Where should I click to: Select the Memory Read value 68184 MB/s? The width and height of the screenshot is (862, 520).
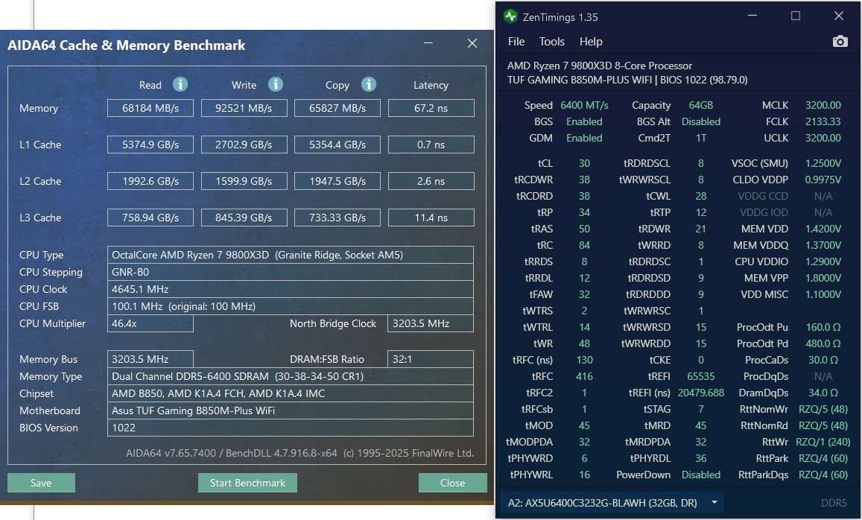click(150, 108)
